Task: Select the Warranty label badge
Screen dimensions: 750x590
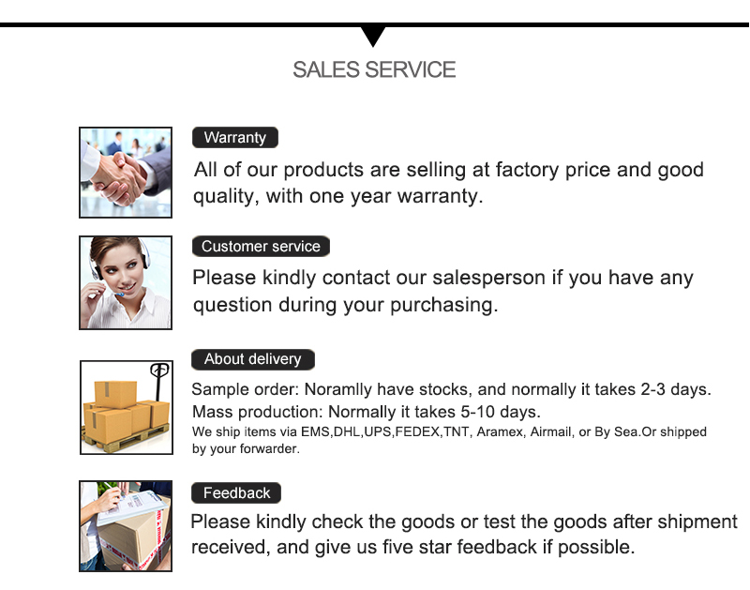Action: [235, 138]
